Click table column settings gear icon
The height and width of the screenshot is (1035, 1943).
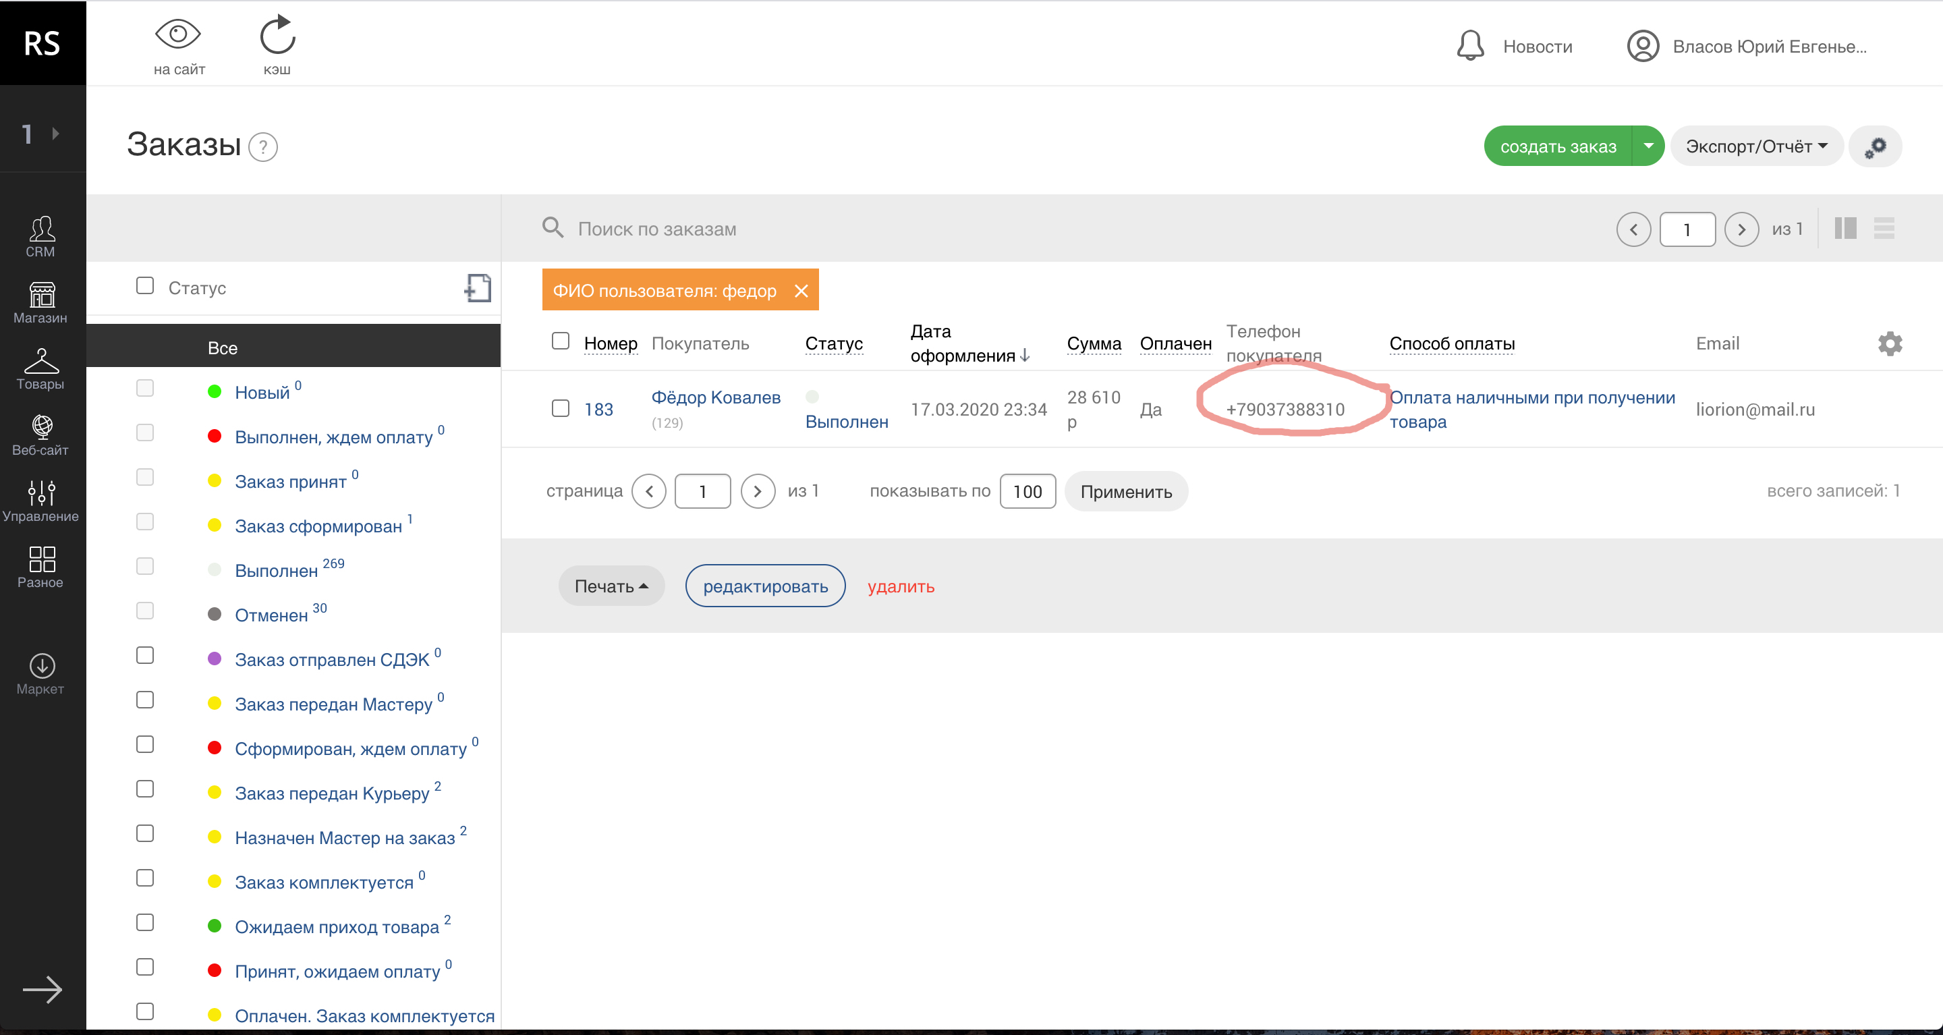(1890, 343)
